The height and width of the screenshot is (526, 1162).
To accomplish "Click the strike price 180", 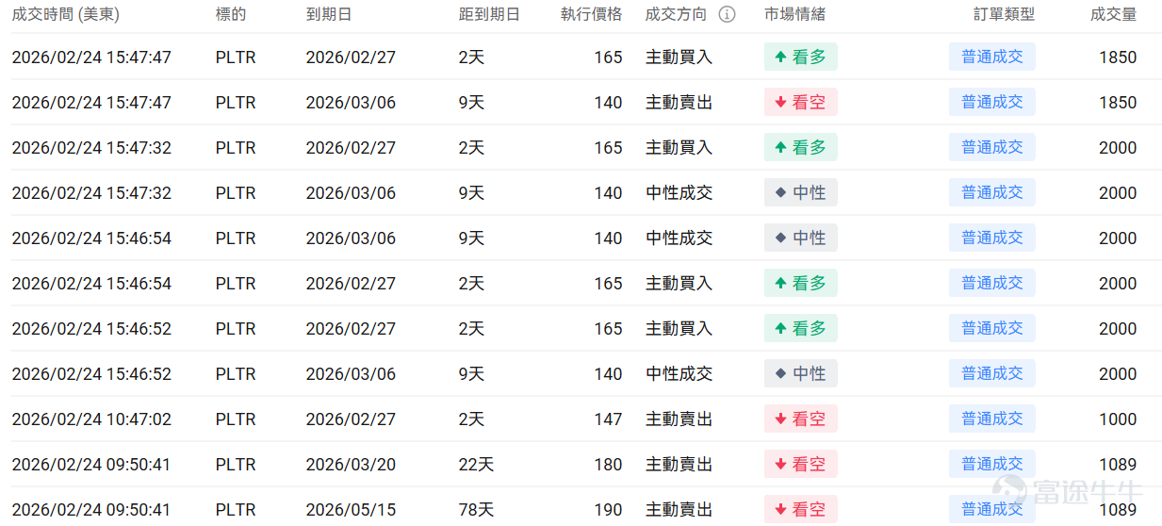I will click(608, 464).
